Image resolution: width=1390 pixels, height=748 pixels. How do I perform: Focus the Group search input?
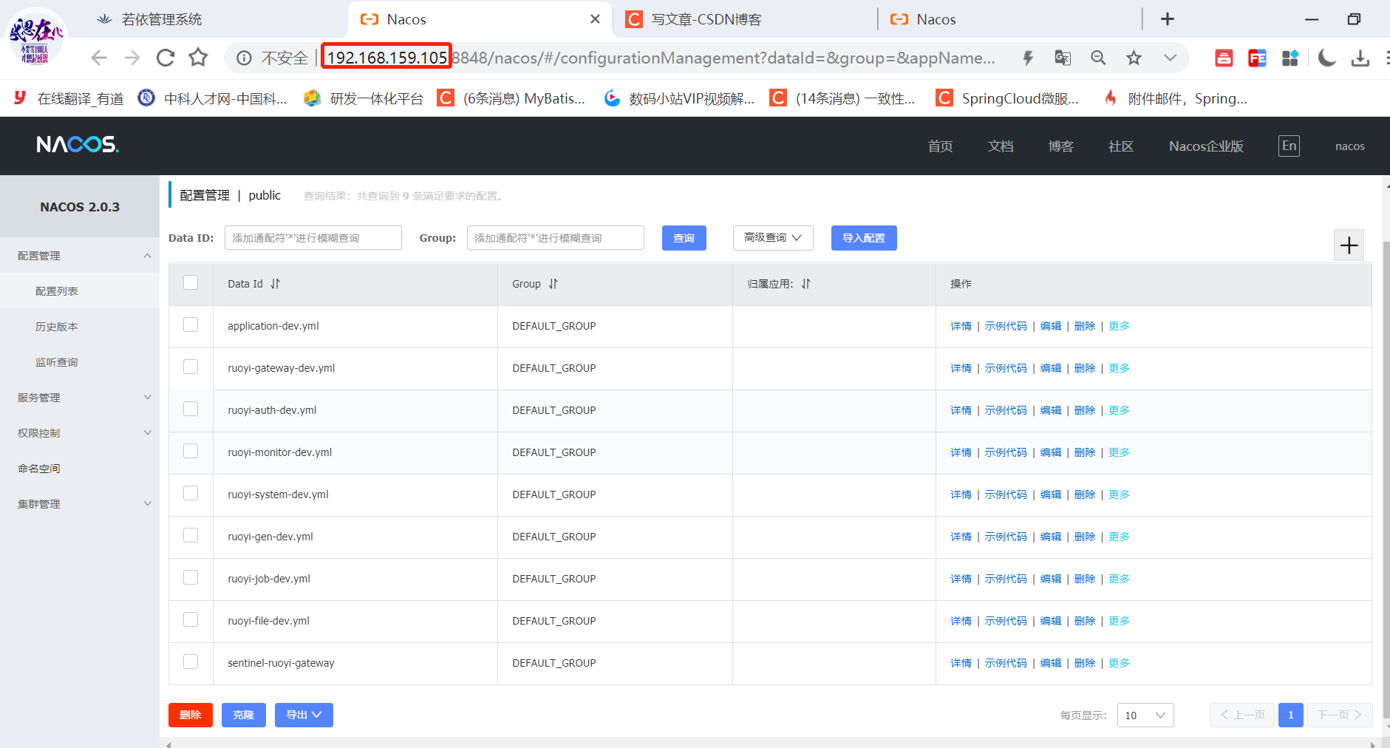tap(556, 238)
